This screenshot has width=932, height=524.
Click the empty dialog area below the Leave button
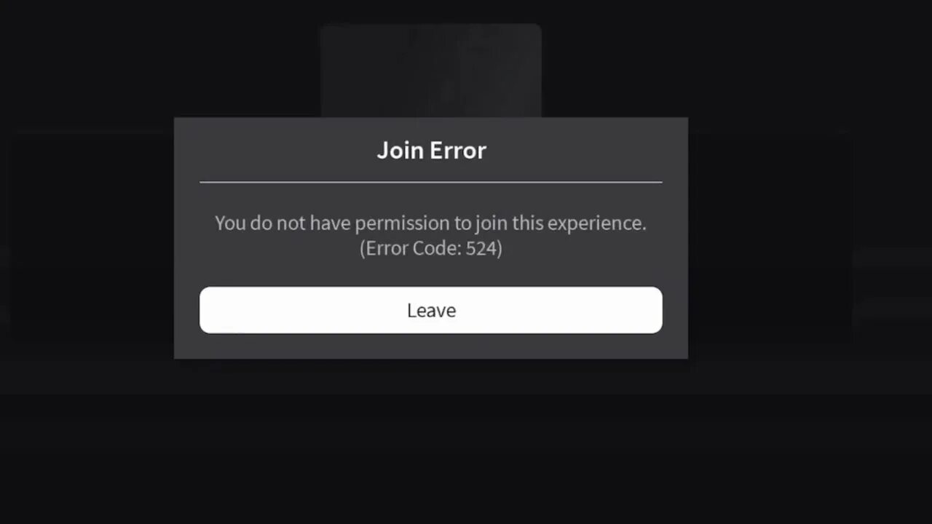431,346
